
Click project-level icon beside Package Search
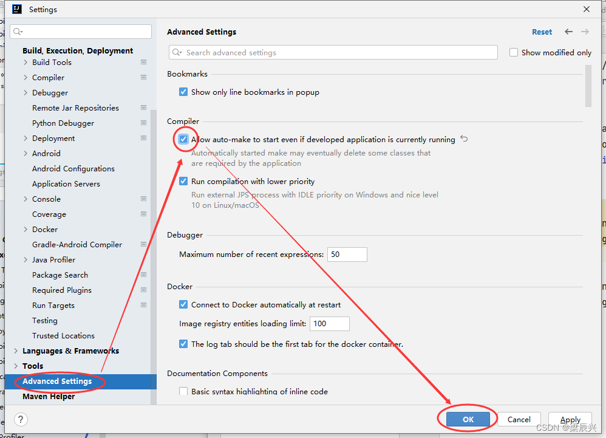tap(144, 275)
